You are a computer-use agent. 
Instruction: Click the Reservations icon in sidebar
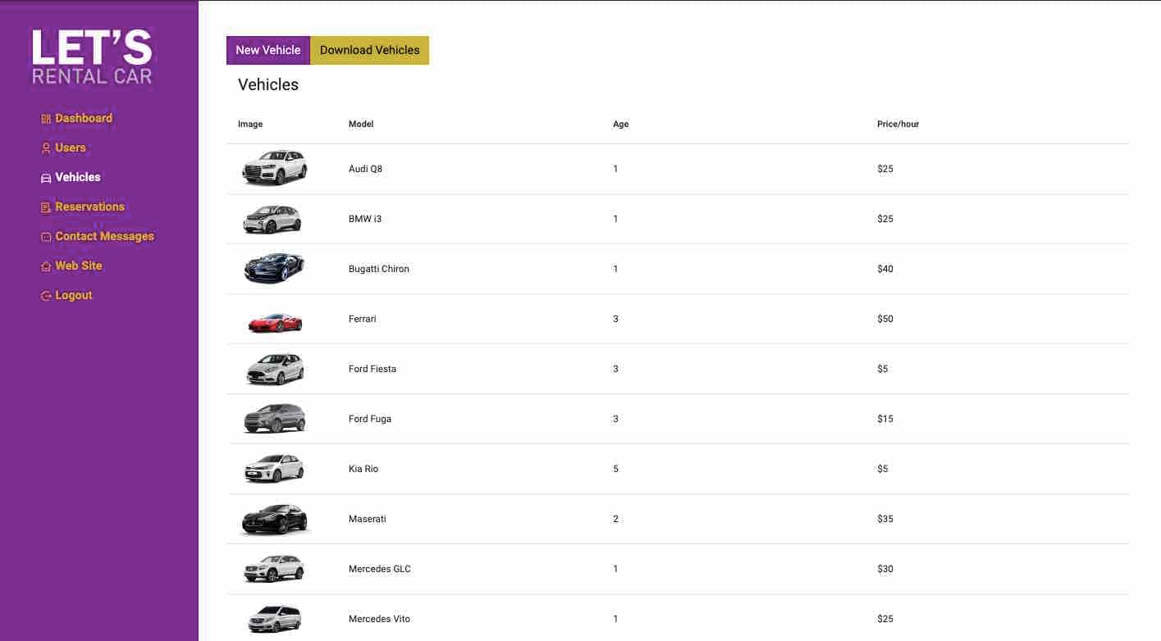coord(46,207)
